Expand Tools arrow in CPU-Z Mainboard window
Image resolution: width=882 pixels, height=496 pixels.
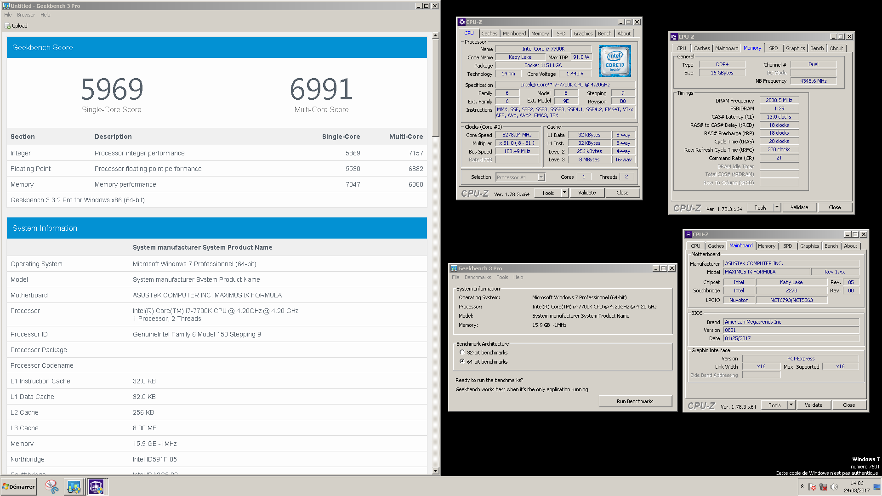click(x=791, y=405)
